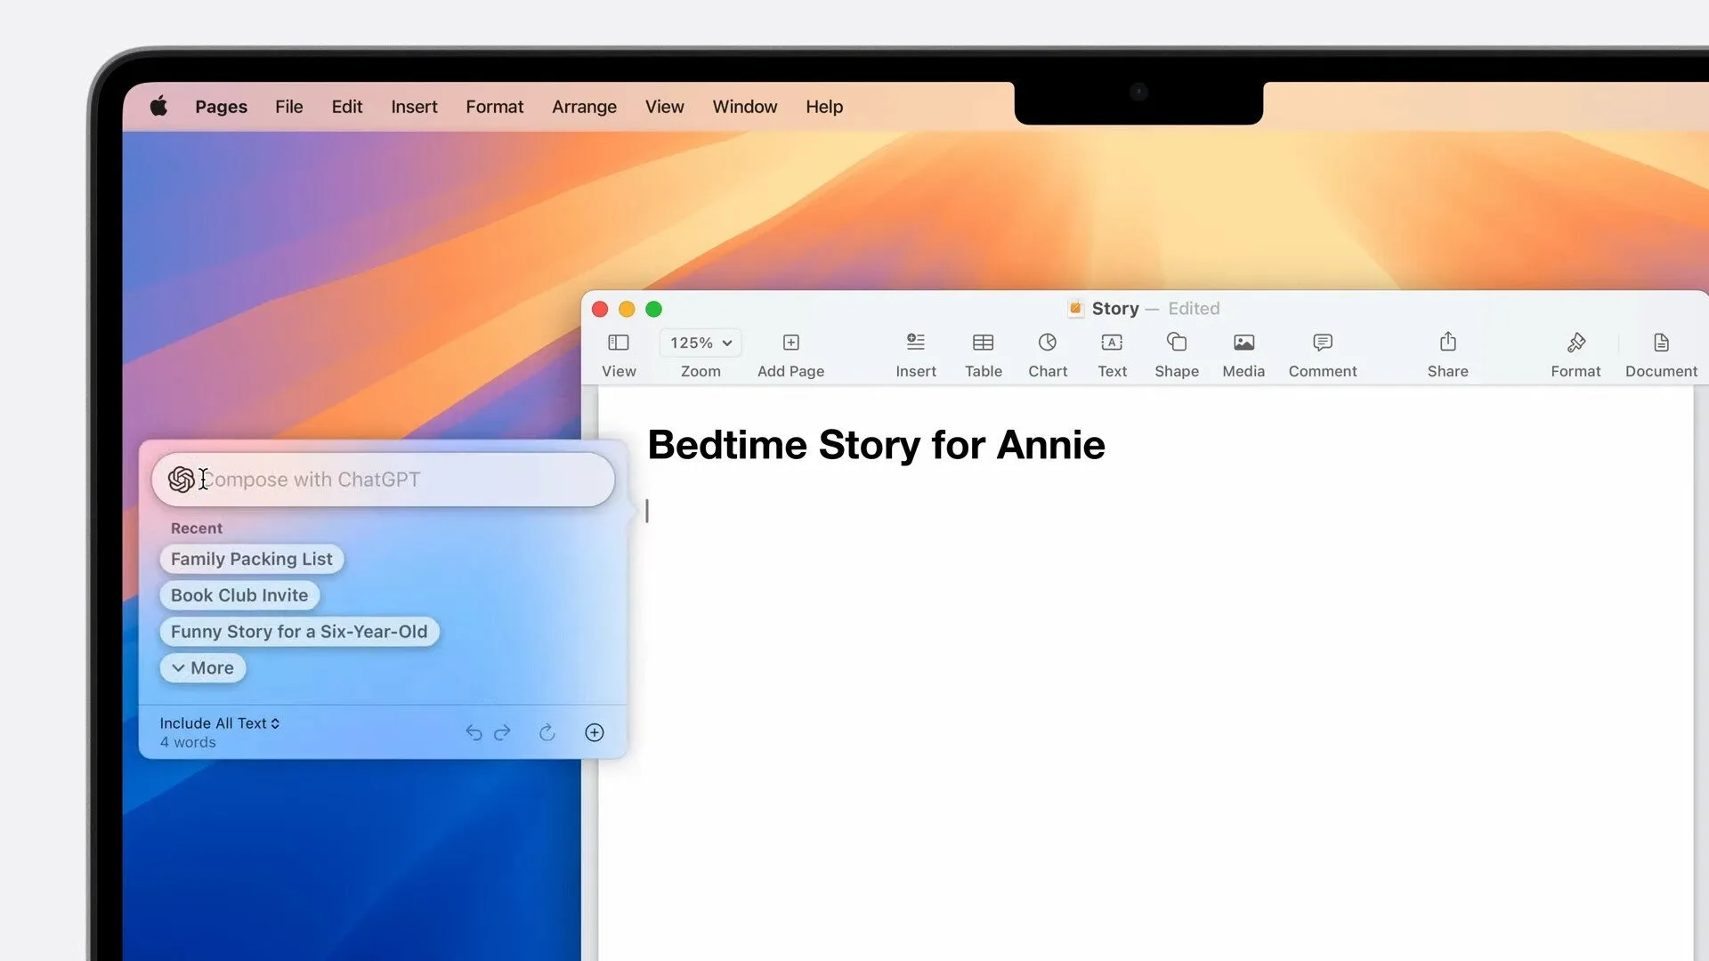Click the Add Page button
This screenshot has width=1709, height=961.
tap(790, 351)
